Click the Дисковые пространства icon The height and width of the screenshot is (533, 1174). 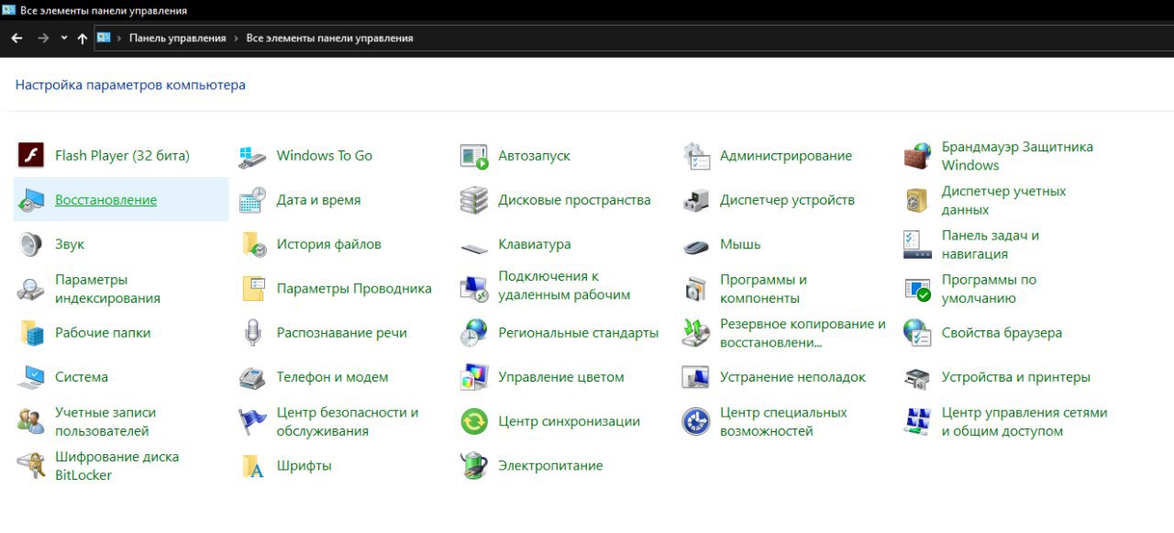474,200
